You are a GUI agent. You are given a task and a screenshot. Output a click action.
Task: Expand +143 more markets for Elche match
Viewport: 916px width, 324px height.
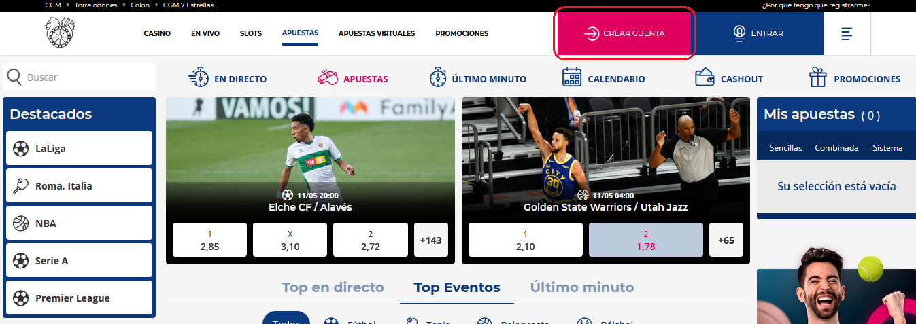click(431, 240)
